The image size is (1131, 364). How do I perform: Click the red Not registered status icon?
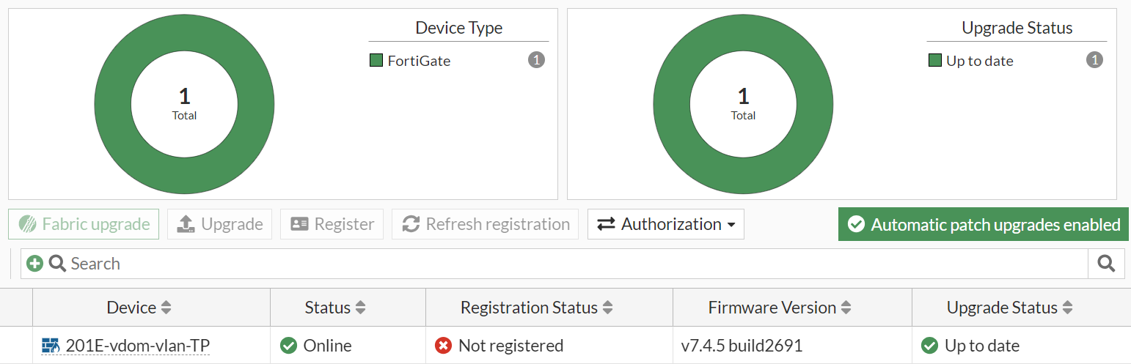tap(443, 346)
